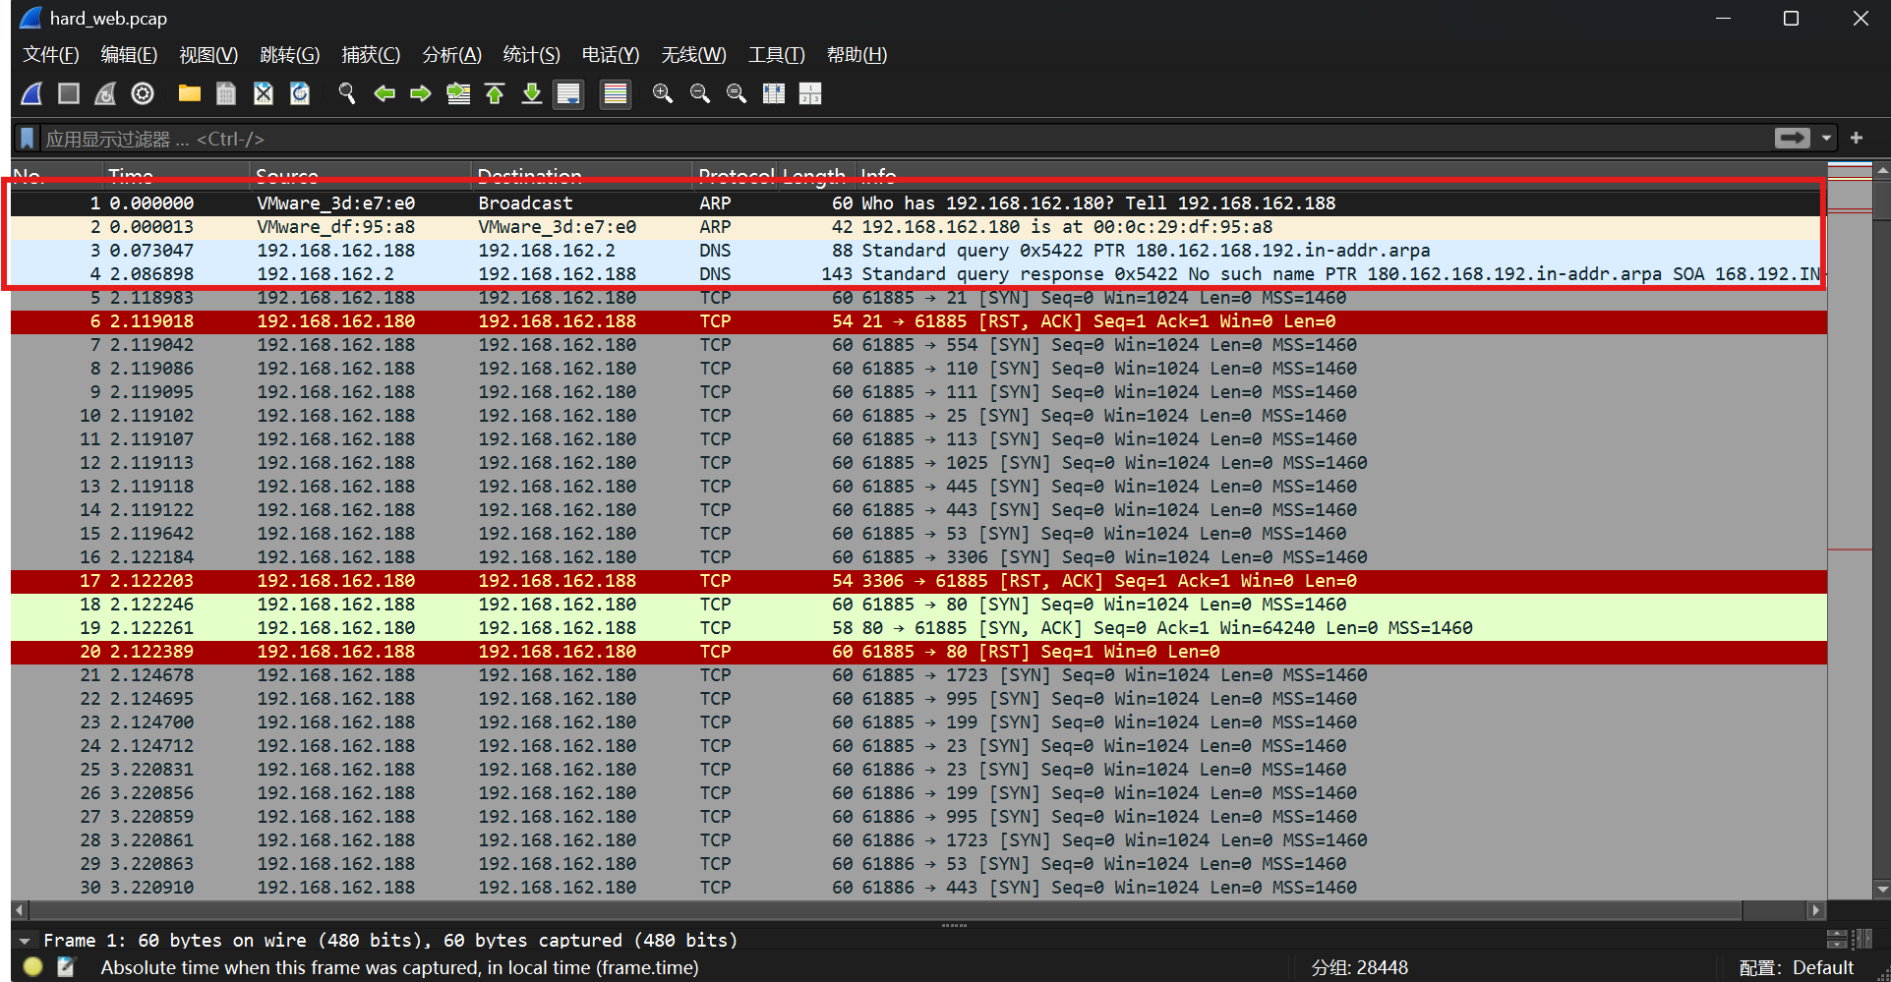Image resolution: width=1891 pixels, height=982 pixels.
Task: Open the 文件(F) menu
Action: pos(51,55)
